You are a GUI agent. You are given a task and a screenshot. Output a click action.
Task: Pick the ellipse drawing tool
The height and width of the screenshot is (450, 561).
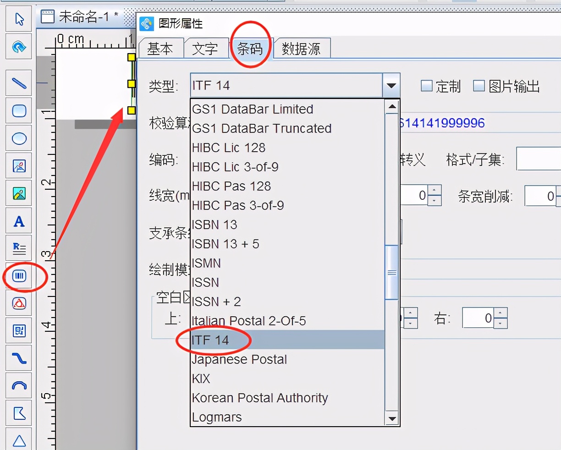(19, 138)
